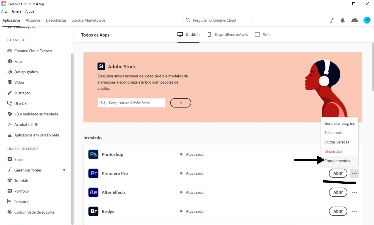Focus the Pesquise na Creative Cloud field
The width and height of the screenshot is (374, 225).
[217, 20]
